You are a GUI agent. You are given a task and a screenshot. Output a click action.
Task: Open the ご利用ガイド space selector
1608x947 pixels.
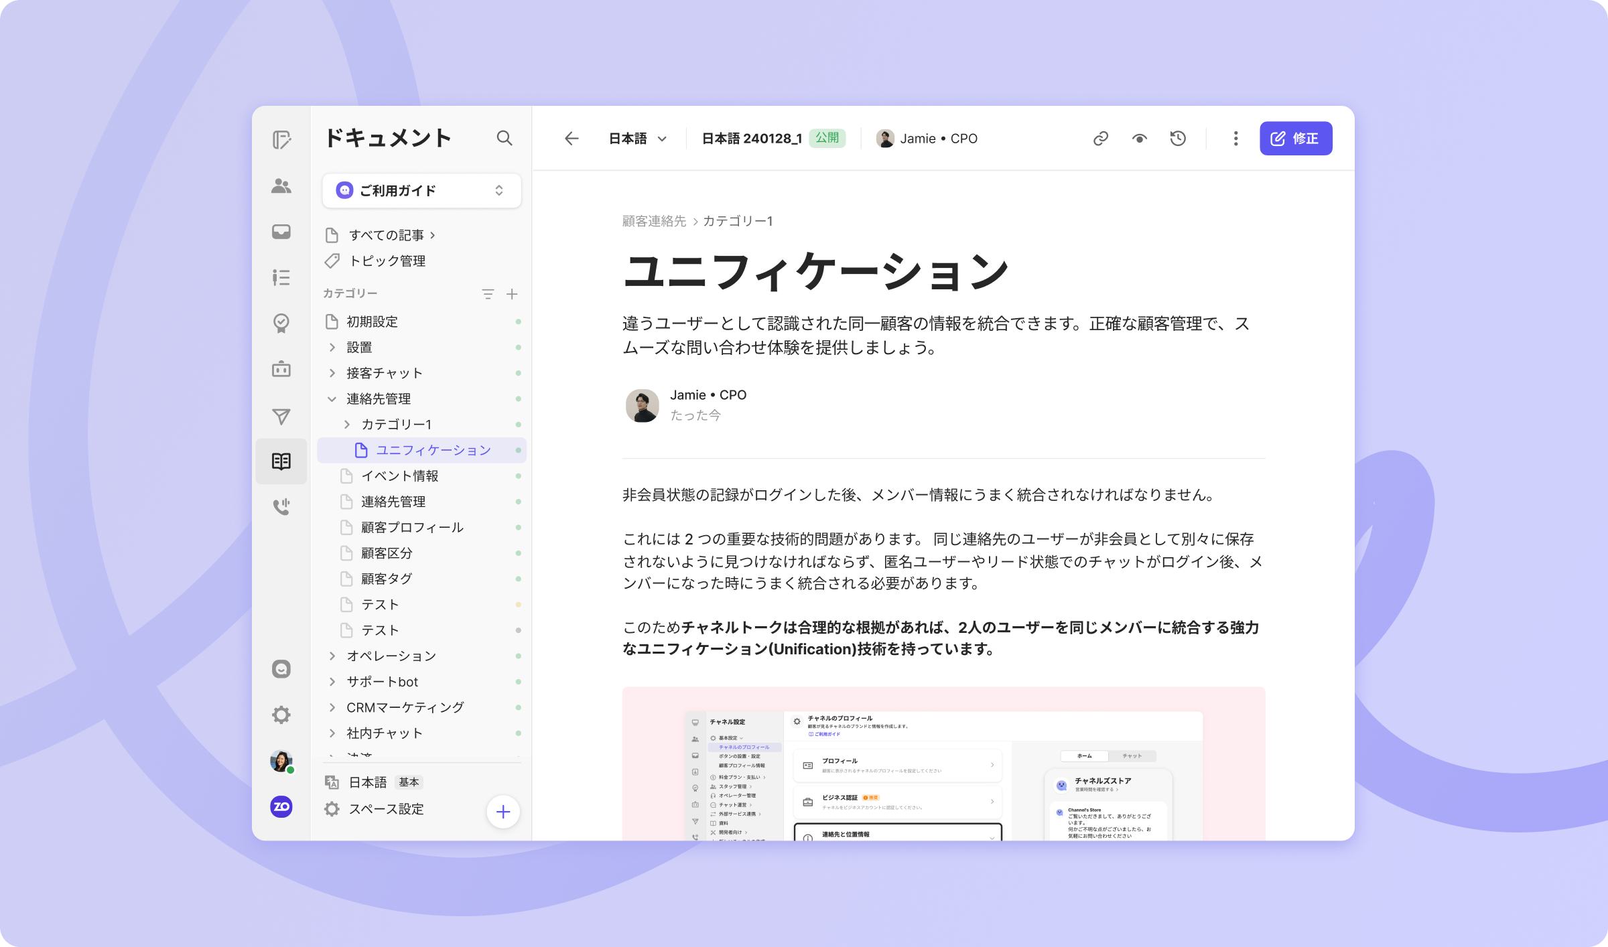(x=421, y=191)
